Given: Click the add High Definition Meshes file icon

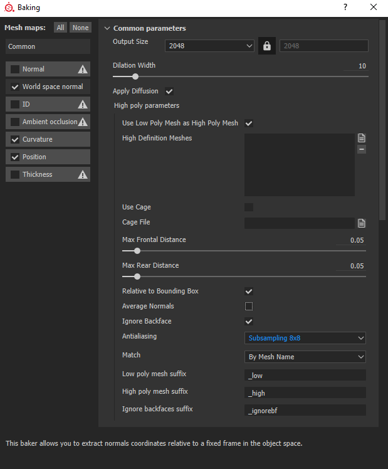Looking at the screenshot, I should pyautogui.click(x=362, y=138).
